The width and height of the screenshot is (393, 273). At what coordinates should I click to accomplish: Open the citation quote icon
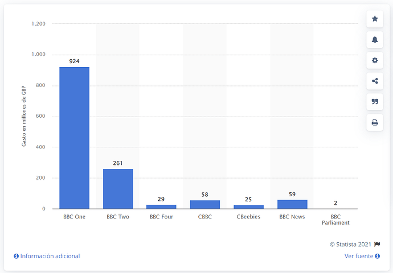pos(375,102)
